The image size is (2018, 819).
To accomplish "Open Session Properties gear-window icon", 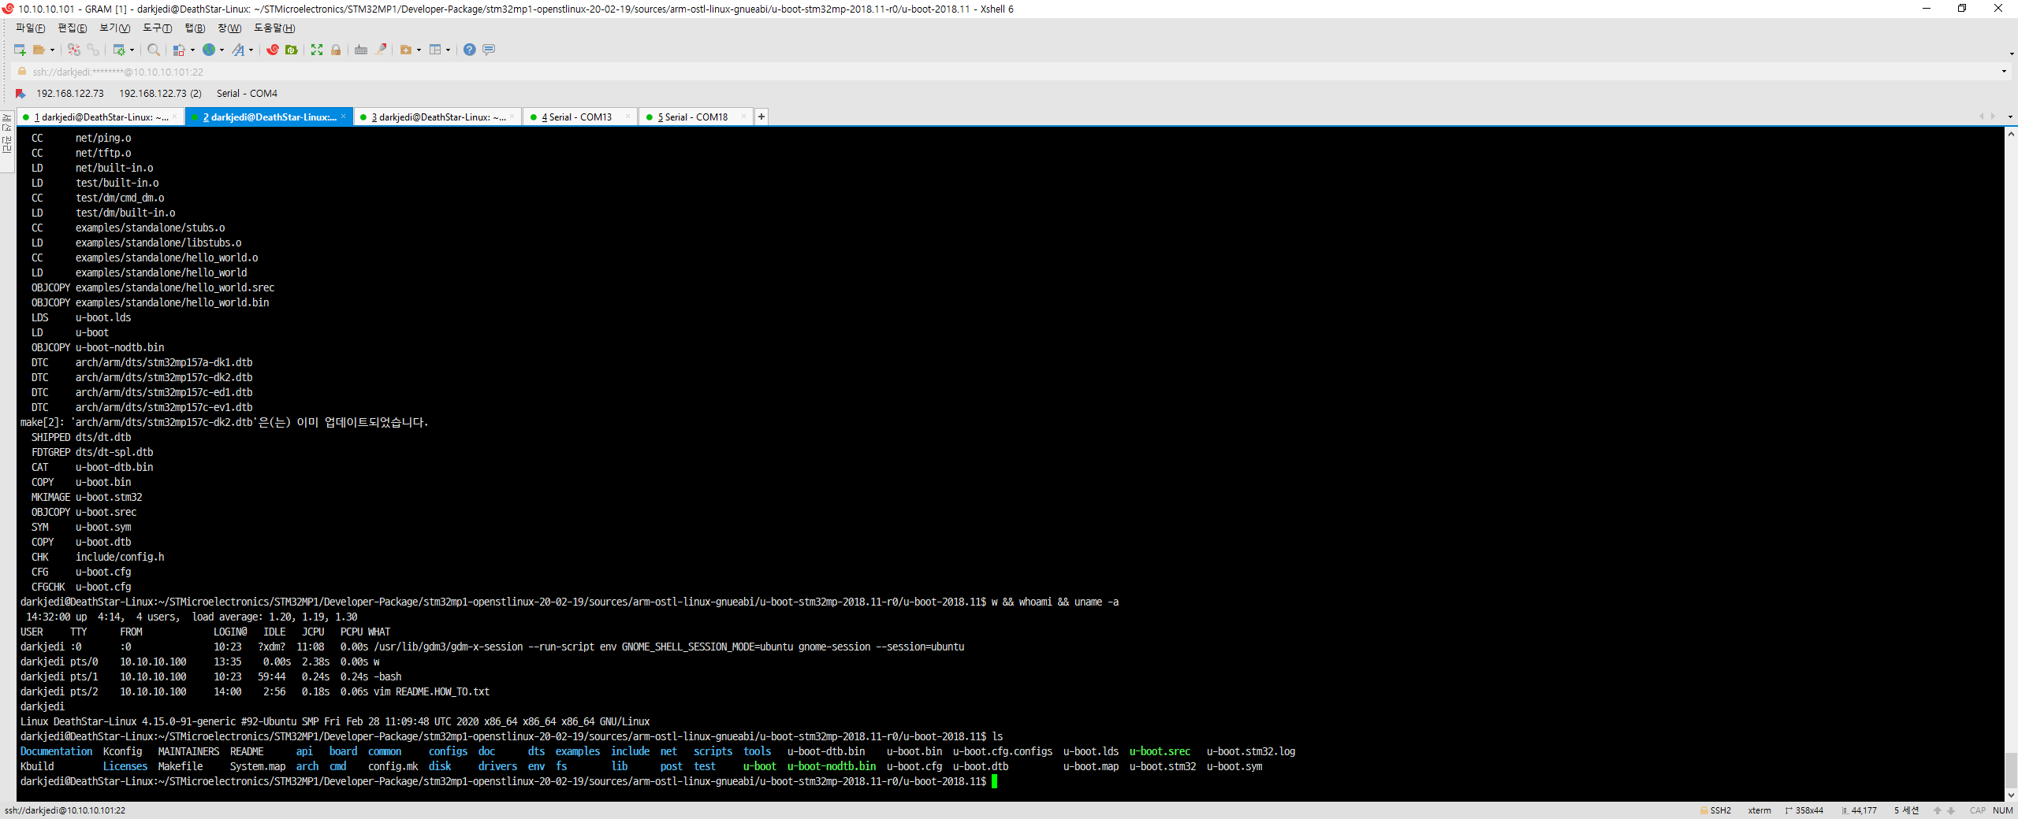I will coord(119,50).
